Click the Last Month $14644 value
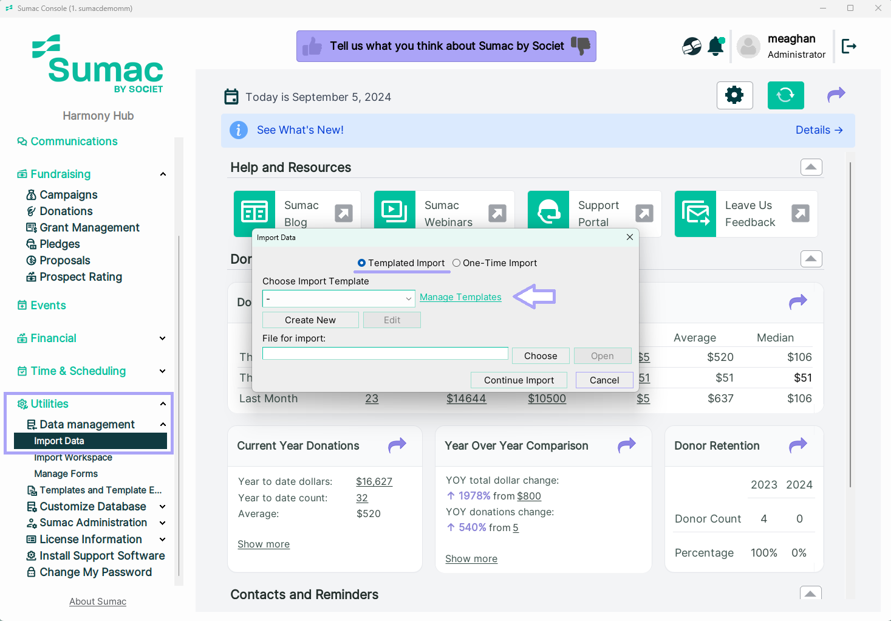The width and height of the screenshot is (891, 621). (466, 399)
